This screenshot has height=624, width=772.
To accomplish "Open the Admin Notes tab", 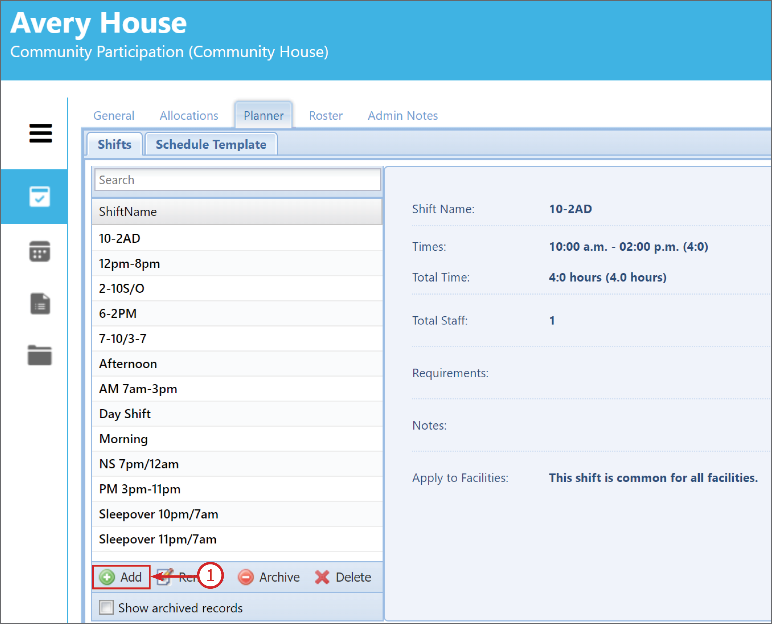I will pyautogui.click(x=403, y=115).
